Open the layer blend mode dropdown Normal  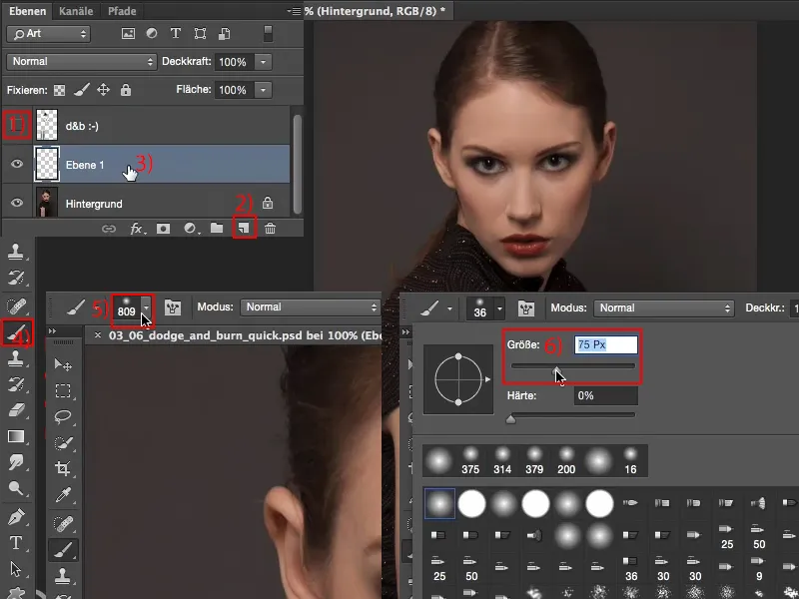[81, 62]
